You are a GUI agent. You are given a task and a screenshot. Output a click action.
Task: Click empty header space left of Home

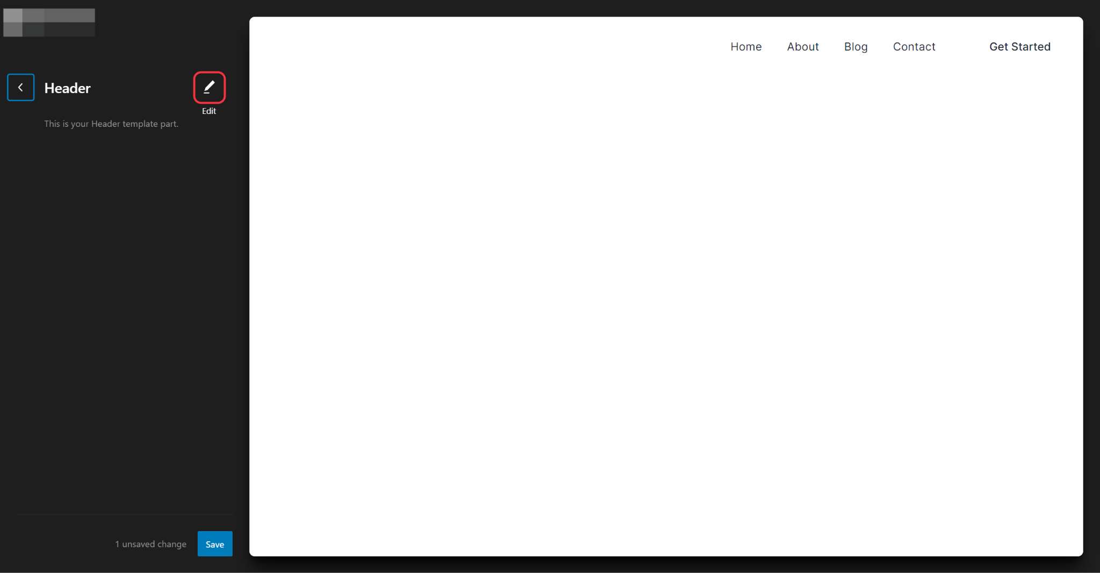(483, 47)
